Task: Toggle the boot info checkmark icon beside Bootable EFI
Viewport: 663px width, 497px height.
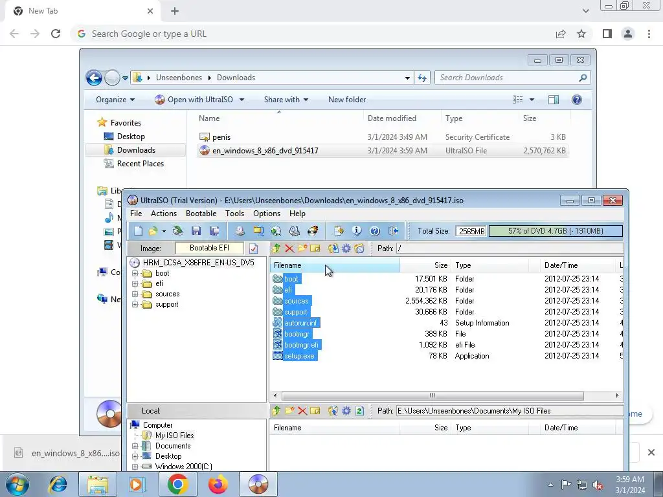Action: tap(253, 248)
